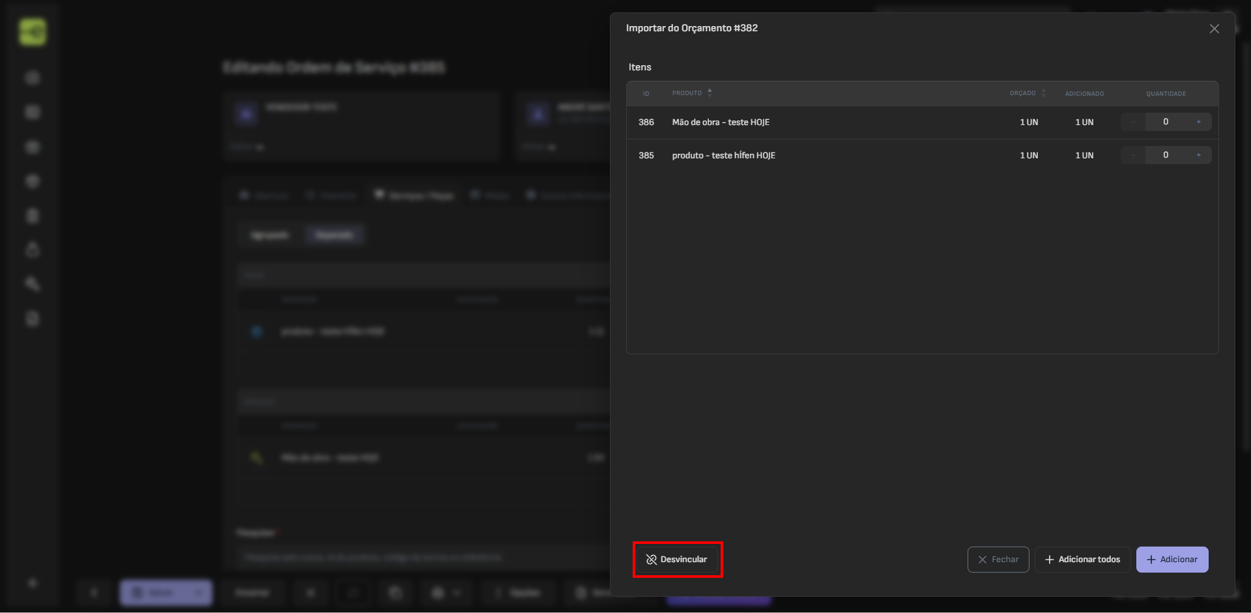The image size is (1251, 613).
Task: Click the Adicionar todos button
Action: click(x=1082, y=560)
